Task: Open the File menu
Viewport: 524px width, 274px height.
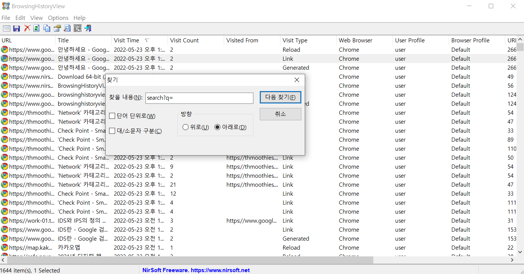Action: pyautogui.click(x=6, y=18)
